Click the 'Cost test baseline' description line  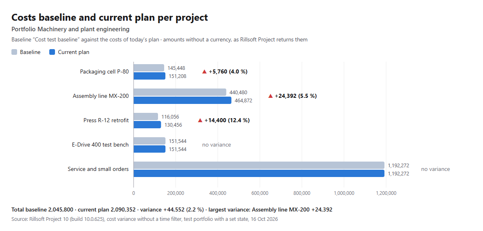(159, 40)
